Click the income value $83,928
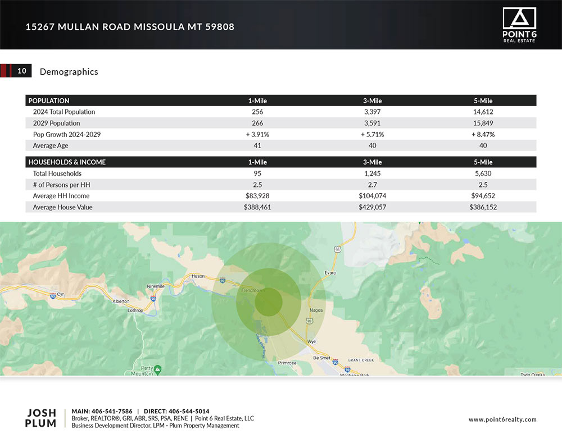 click(257, 196)
